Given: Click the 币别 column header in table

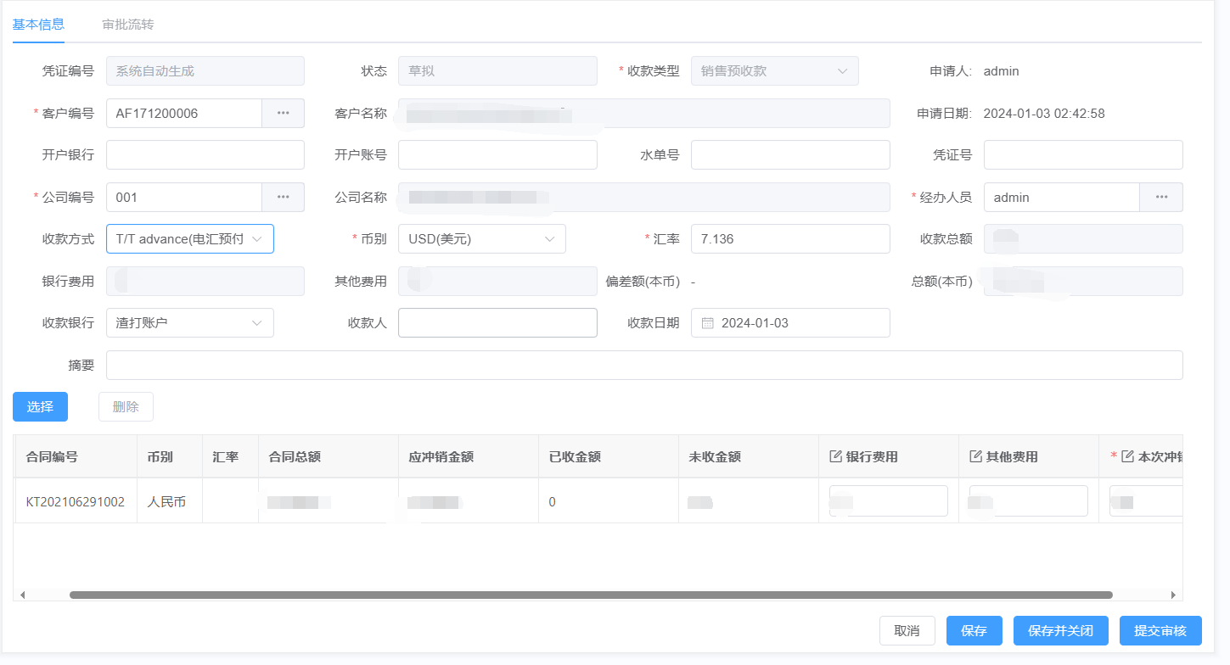Looking at the screenshot, I should click(x=170, y=456).
